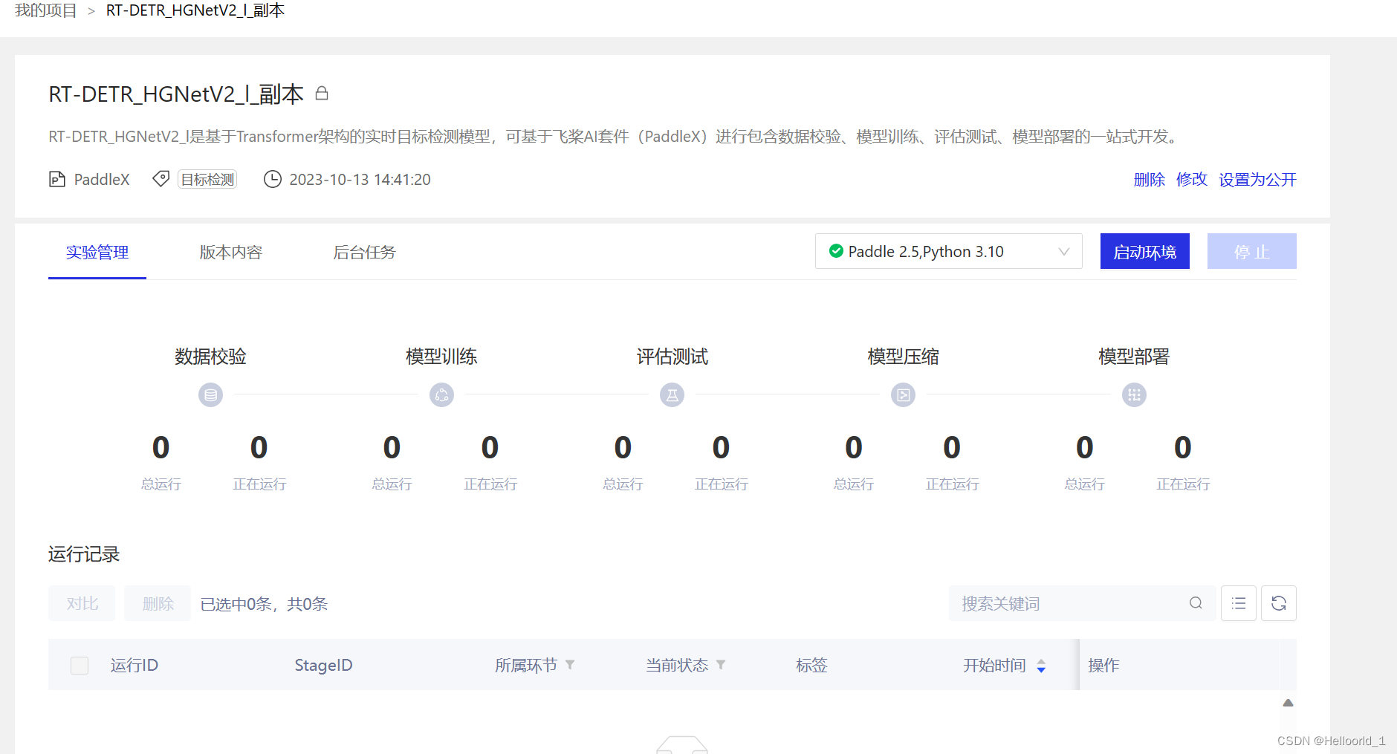Image resolution: width=1397 pixels, height=754 pixels.
Task: Click the 修改 link
Action: (1192, 180)
